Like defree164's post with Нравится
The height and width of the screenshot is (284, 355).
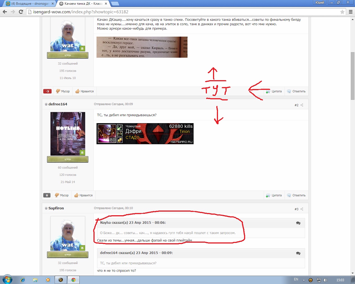83,195
